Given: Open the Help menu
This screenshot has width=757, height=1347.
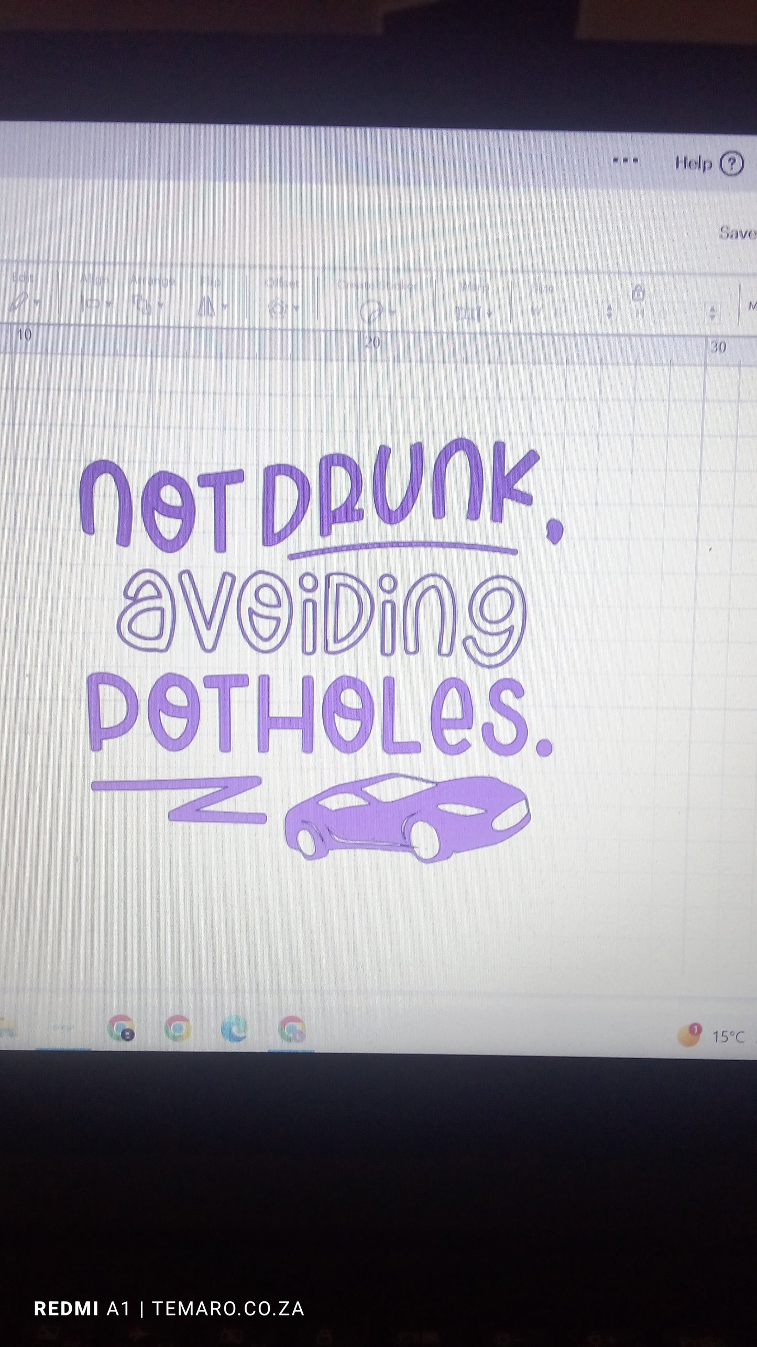Looking at the screenshot, I should pos(709,163).
